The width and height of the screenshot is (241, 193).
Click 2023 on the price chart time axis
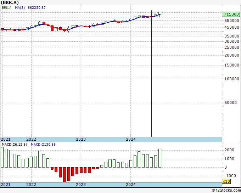point(81,139)
